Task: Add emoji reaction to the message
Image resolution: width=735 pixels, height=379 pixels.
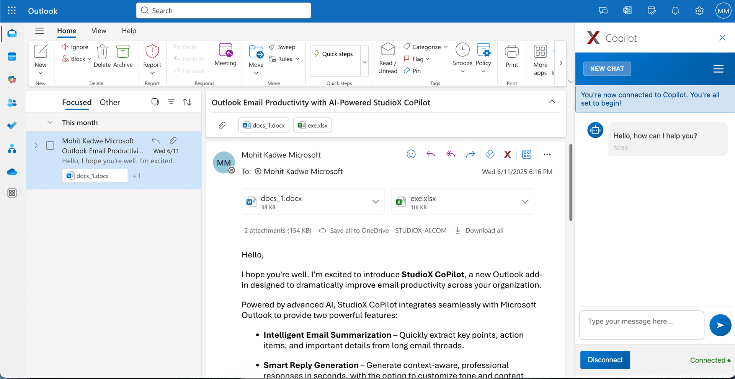Action: 411,154
